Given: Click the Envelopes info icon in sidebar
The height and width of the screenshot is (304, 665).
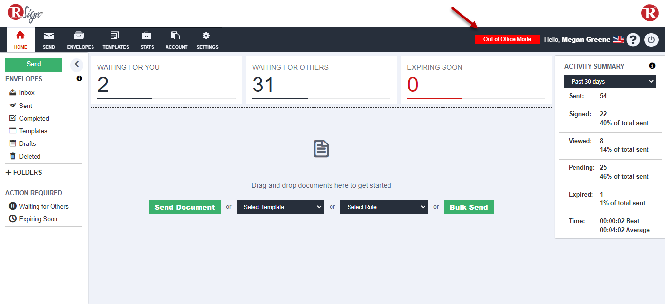Looking at the screenshot, I should pos(79,78).
